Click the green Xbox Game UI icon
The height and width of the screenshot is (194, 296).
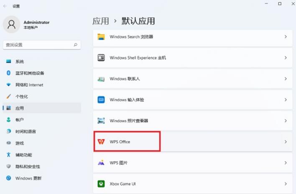pyautogui.click(x=101, y=184)
